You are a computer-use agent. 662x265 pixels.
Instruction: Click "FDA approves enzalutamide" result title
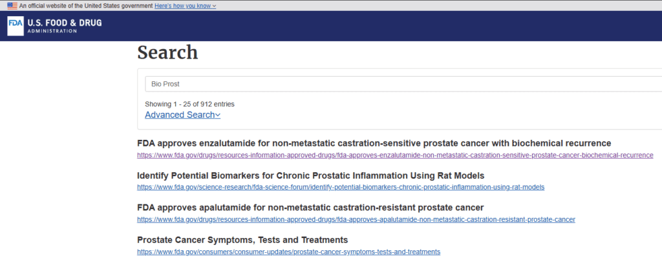[x=374, y=143]
